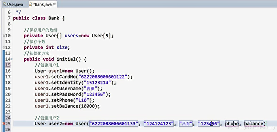Image resolution: width=277 pixels, height=132 pixels.
Task: Click the comment "//初始化方法"
Action: pos(37,53)
